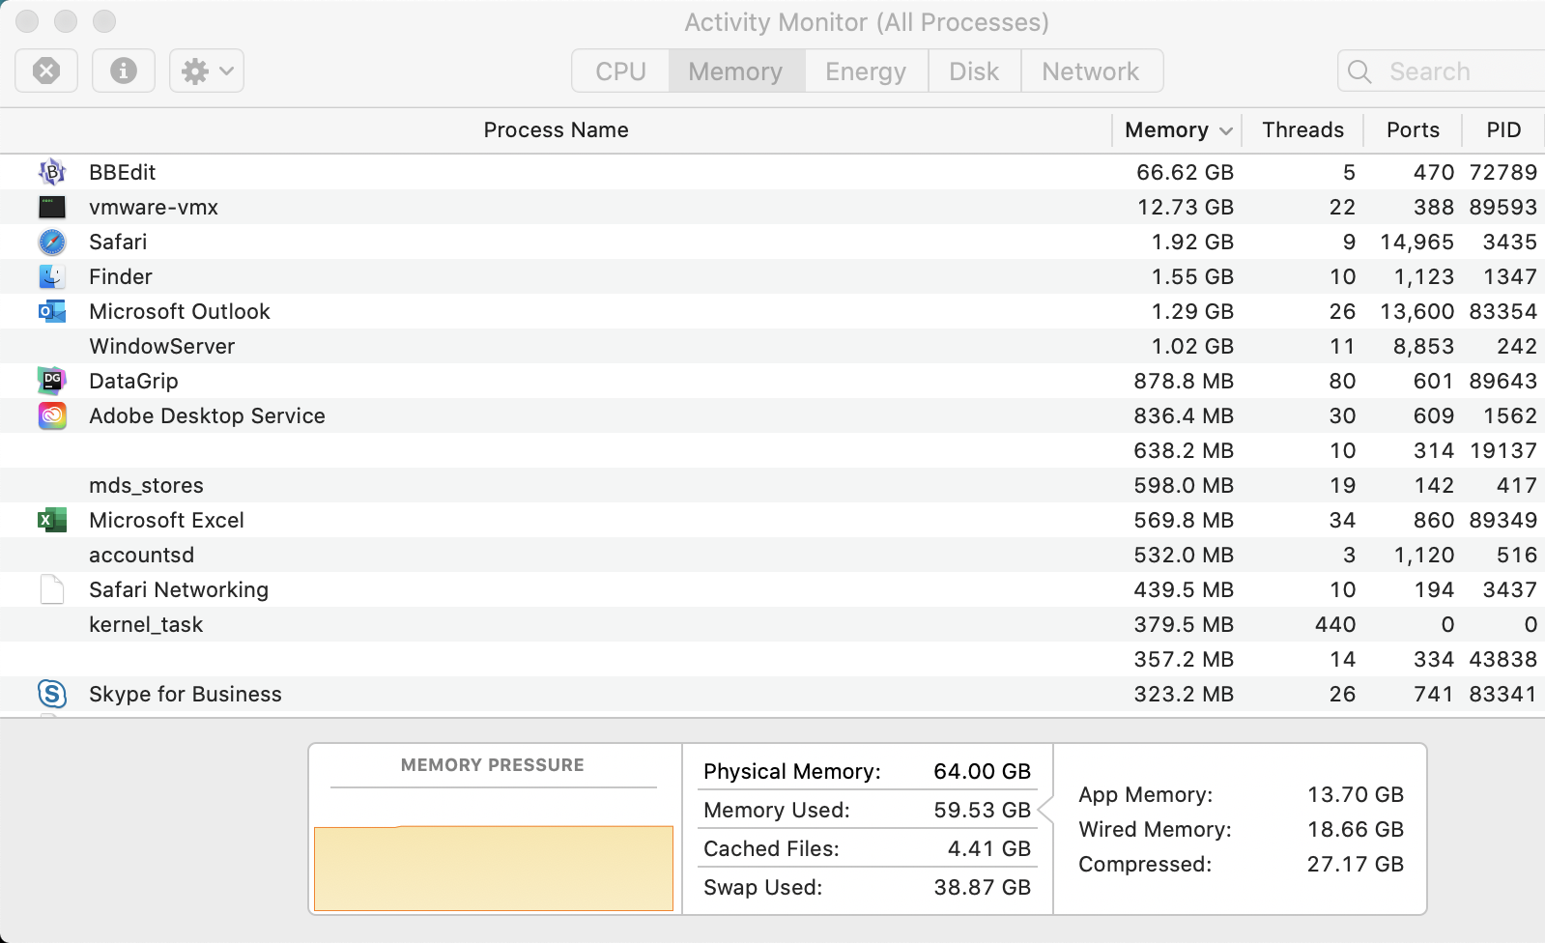Click the Memory Pressure graph
Screen dimensions: 1545x943
click(x=494, y=868)
